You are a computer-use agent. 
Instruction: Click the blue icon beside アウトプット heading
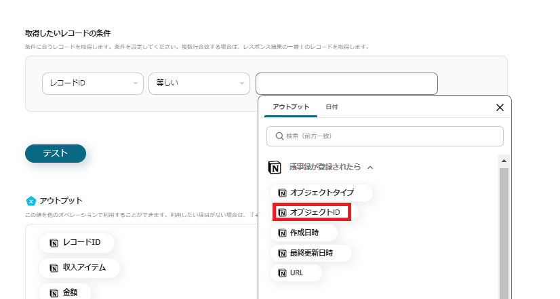coord(31,201)
